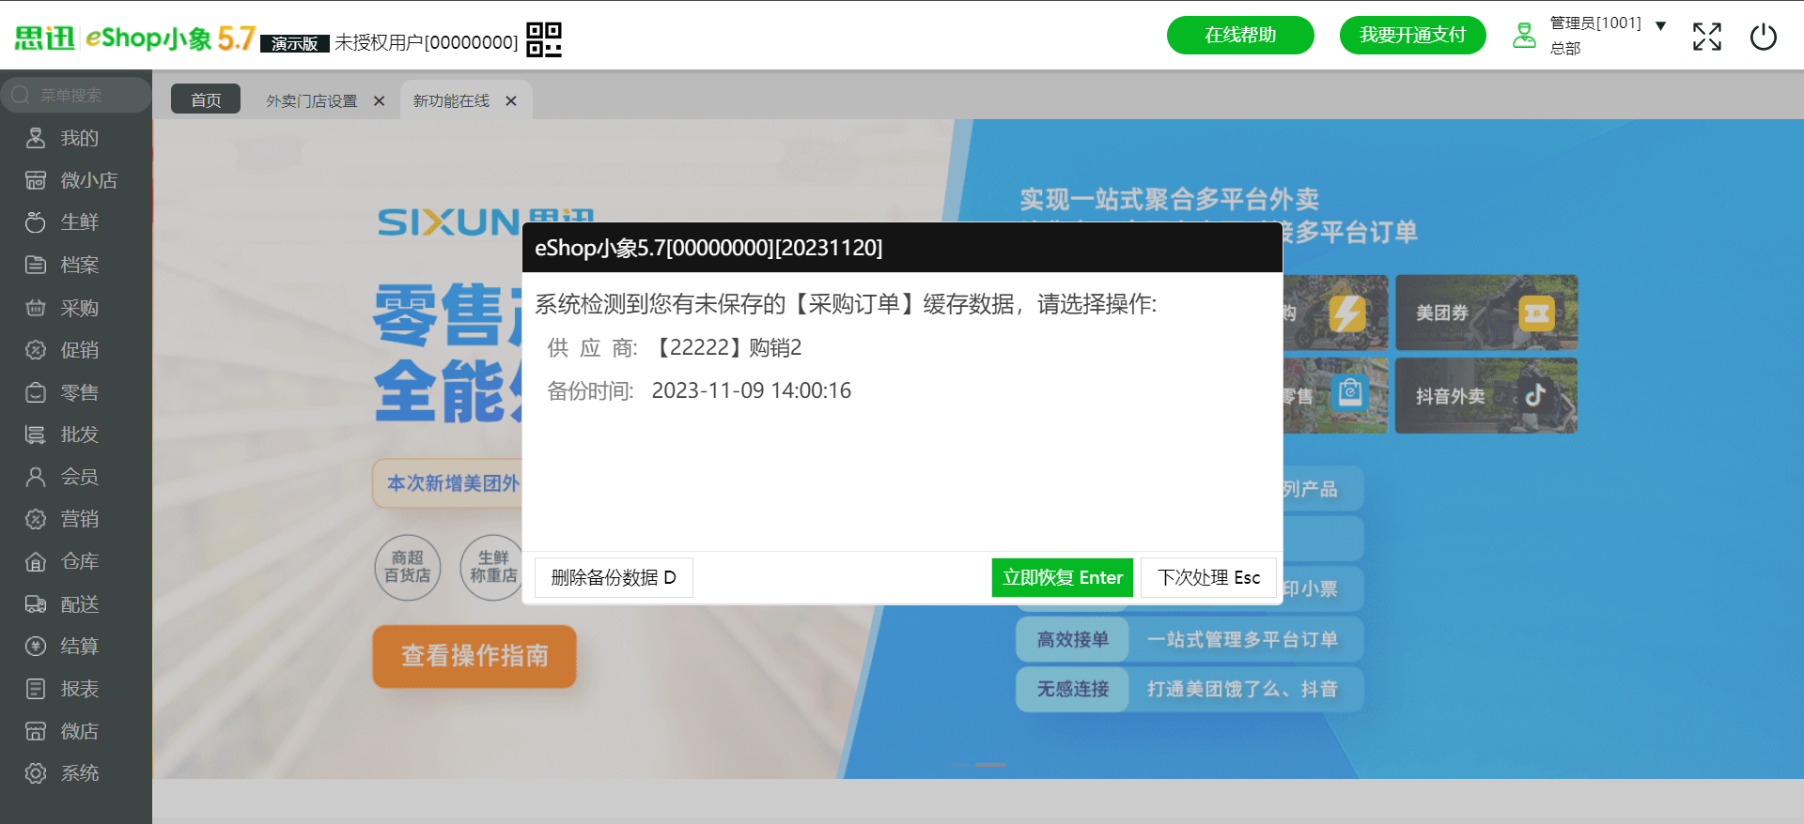Close the 新功能在线 tab
The width and height of the screenshot is (1804, 824).
[511, 100]
